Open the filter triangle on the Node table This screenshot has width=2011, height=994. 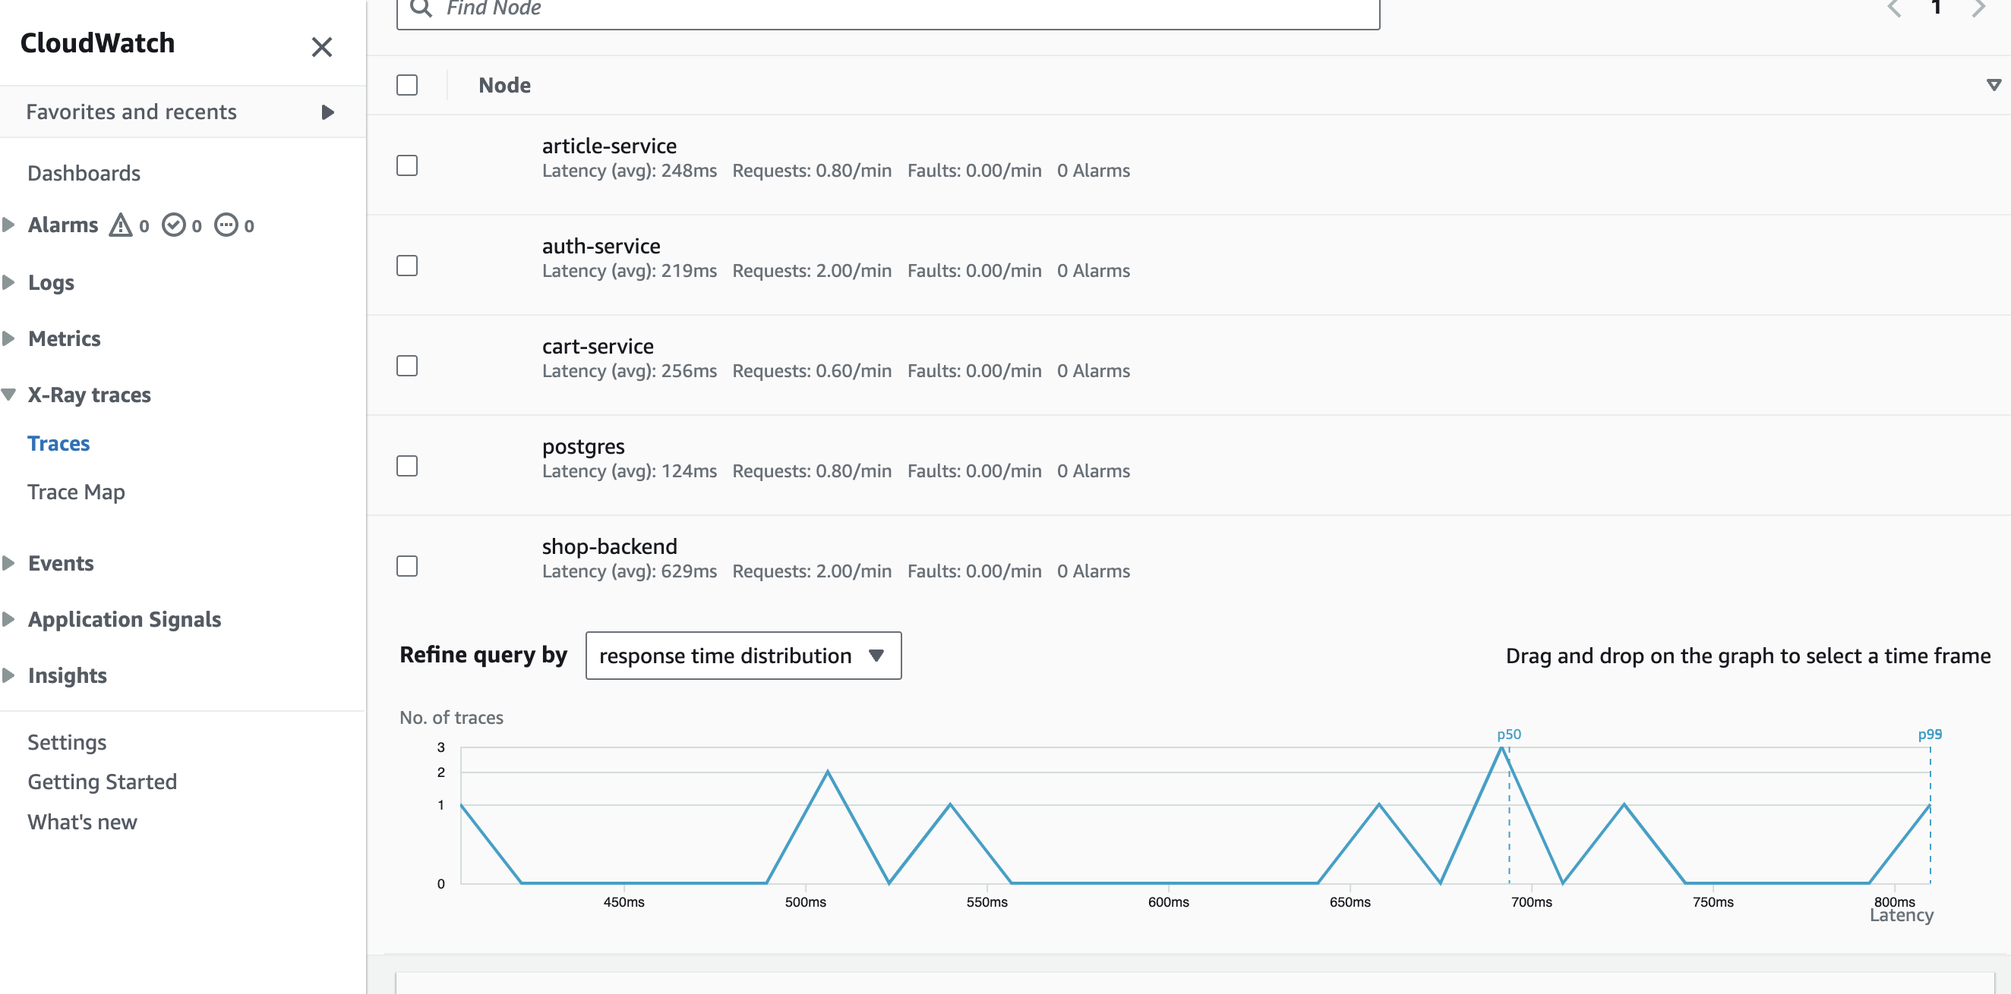[1992, 84]
